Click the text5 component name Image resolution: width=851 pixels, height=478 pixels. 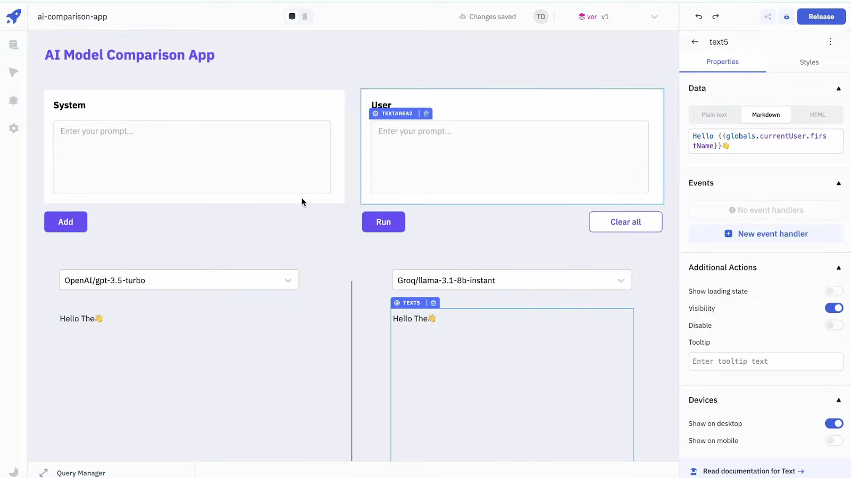point(719,42)
